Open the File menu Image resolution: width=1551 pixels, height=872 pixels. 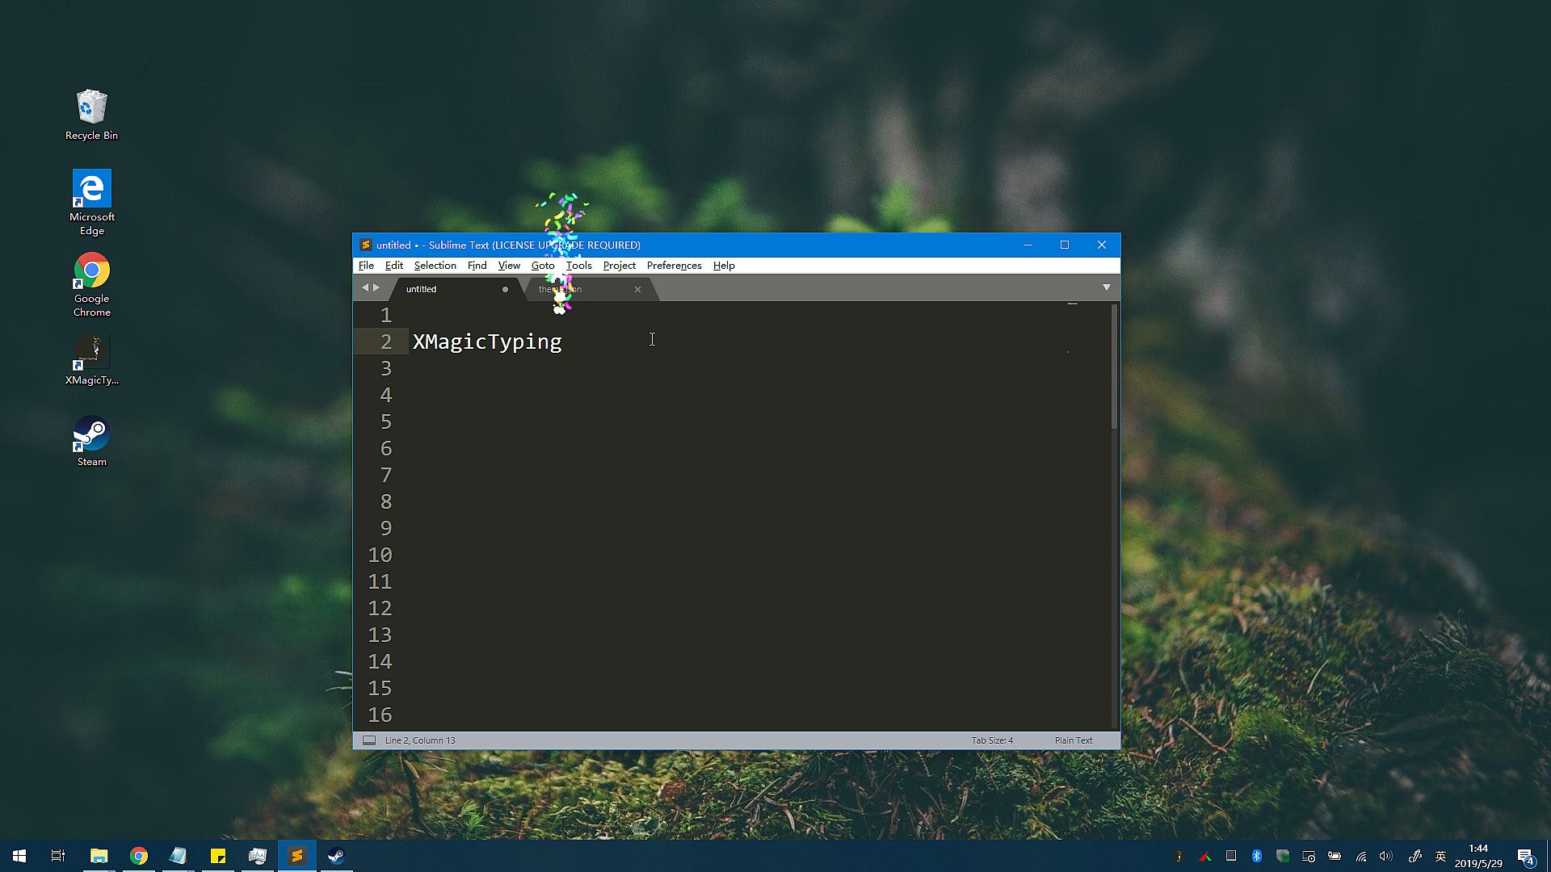pos(366,266)
